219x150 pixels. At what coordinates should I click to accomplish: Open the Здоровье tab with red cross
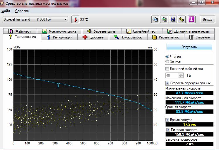point(93,37)
